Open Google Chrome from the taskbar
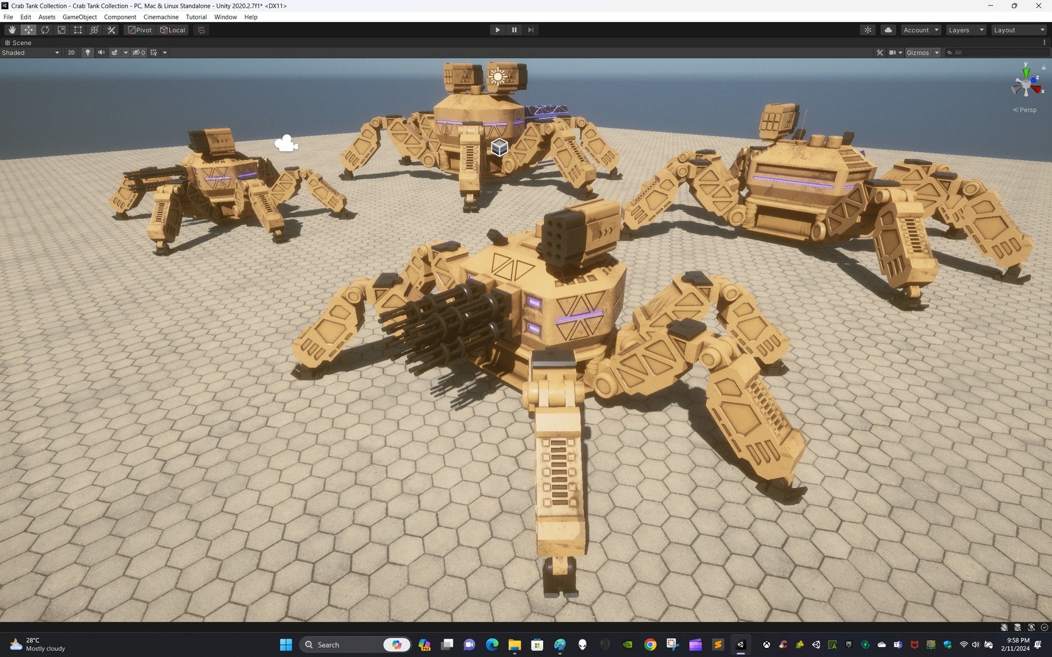Viewport: 1052px width, 657px height. click(650, 644)
